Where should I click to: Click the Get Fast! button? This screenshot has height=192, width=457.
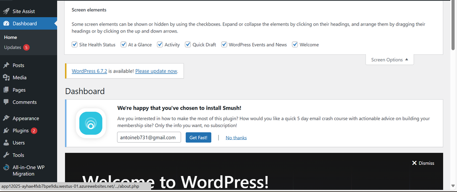pyautogui.click(x=198, y=138)
